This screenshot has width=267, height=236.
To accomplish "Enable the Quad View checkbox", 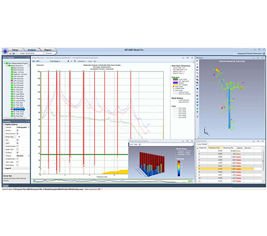I will click(x=18, y=149).
